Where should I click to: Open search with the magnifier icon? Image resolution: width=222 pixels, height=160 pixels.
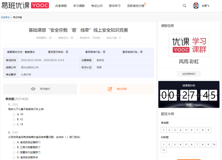click(185, 6)
